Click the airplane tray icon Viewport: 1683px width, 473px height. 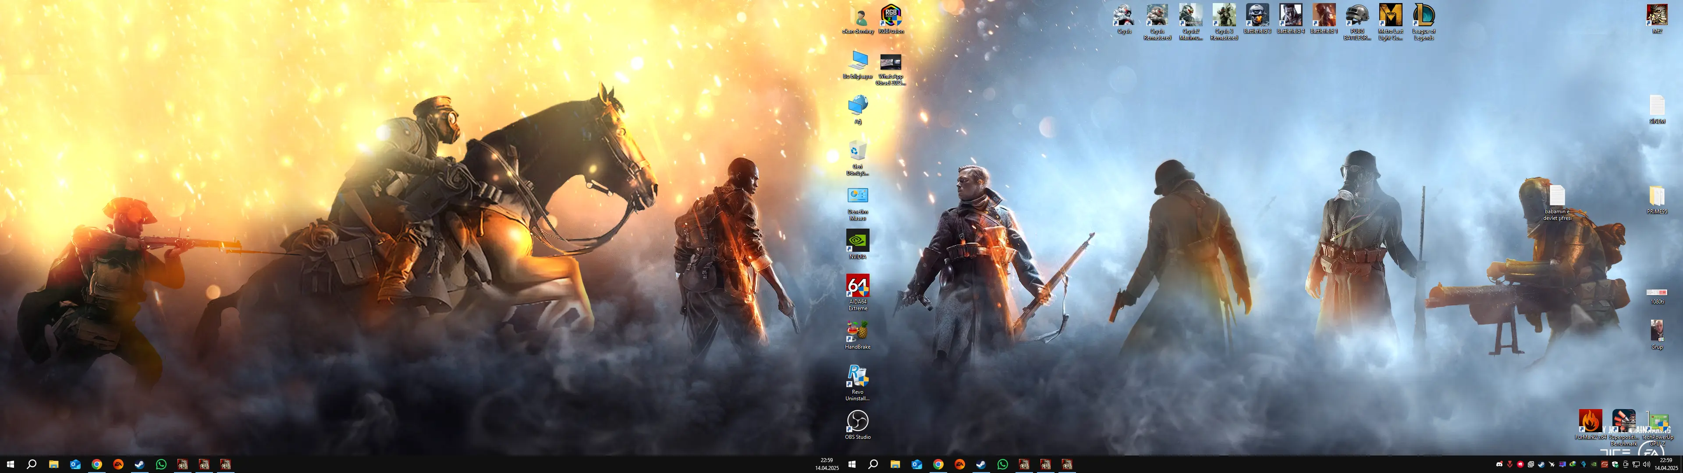pyautogui.click(x=1552, y=465)
